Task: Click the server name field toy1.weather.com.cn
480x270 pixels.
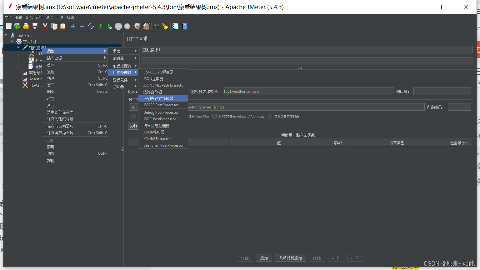Action: (308, 92)
